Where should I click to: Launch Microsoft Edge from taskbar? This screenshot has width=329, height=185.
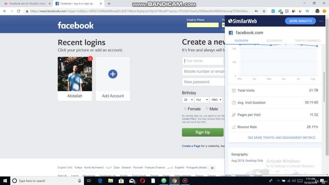pos(100,180)
